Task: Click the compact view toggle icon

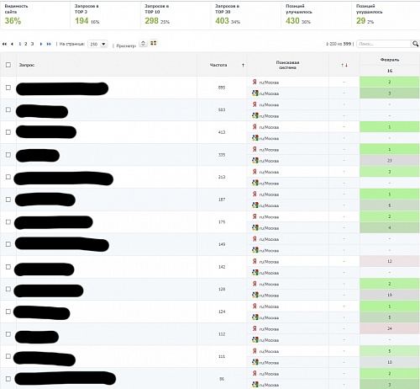Action: pyautogui.click(x=143, y=43)
